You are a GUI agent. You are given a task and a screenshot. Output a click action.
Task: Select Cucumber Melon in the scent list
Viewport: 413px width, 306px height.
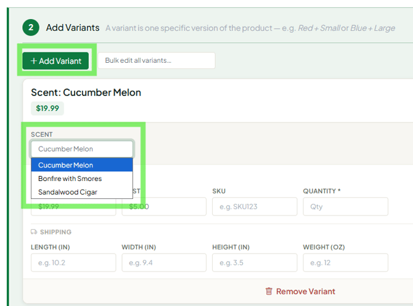point(82,165)
